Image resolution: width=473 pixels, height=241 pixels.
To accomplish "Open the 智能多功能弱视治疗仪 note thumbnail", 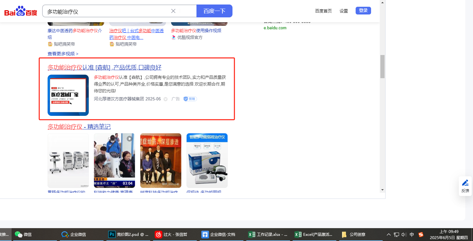I will [x=207, y=161].
